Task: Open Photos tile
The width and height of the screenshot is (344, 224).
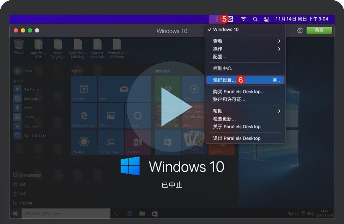Action: [111, 116]
